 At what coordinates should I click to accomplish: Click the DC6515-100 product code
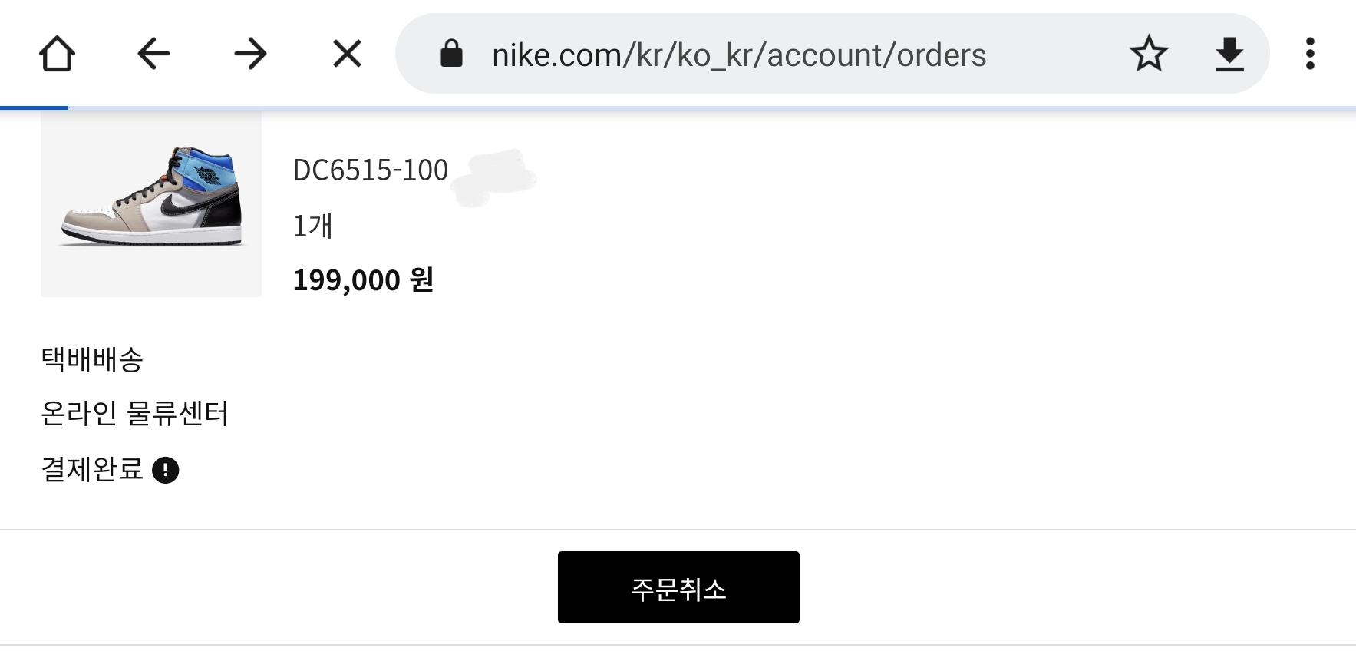point(371,170)
